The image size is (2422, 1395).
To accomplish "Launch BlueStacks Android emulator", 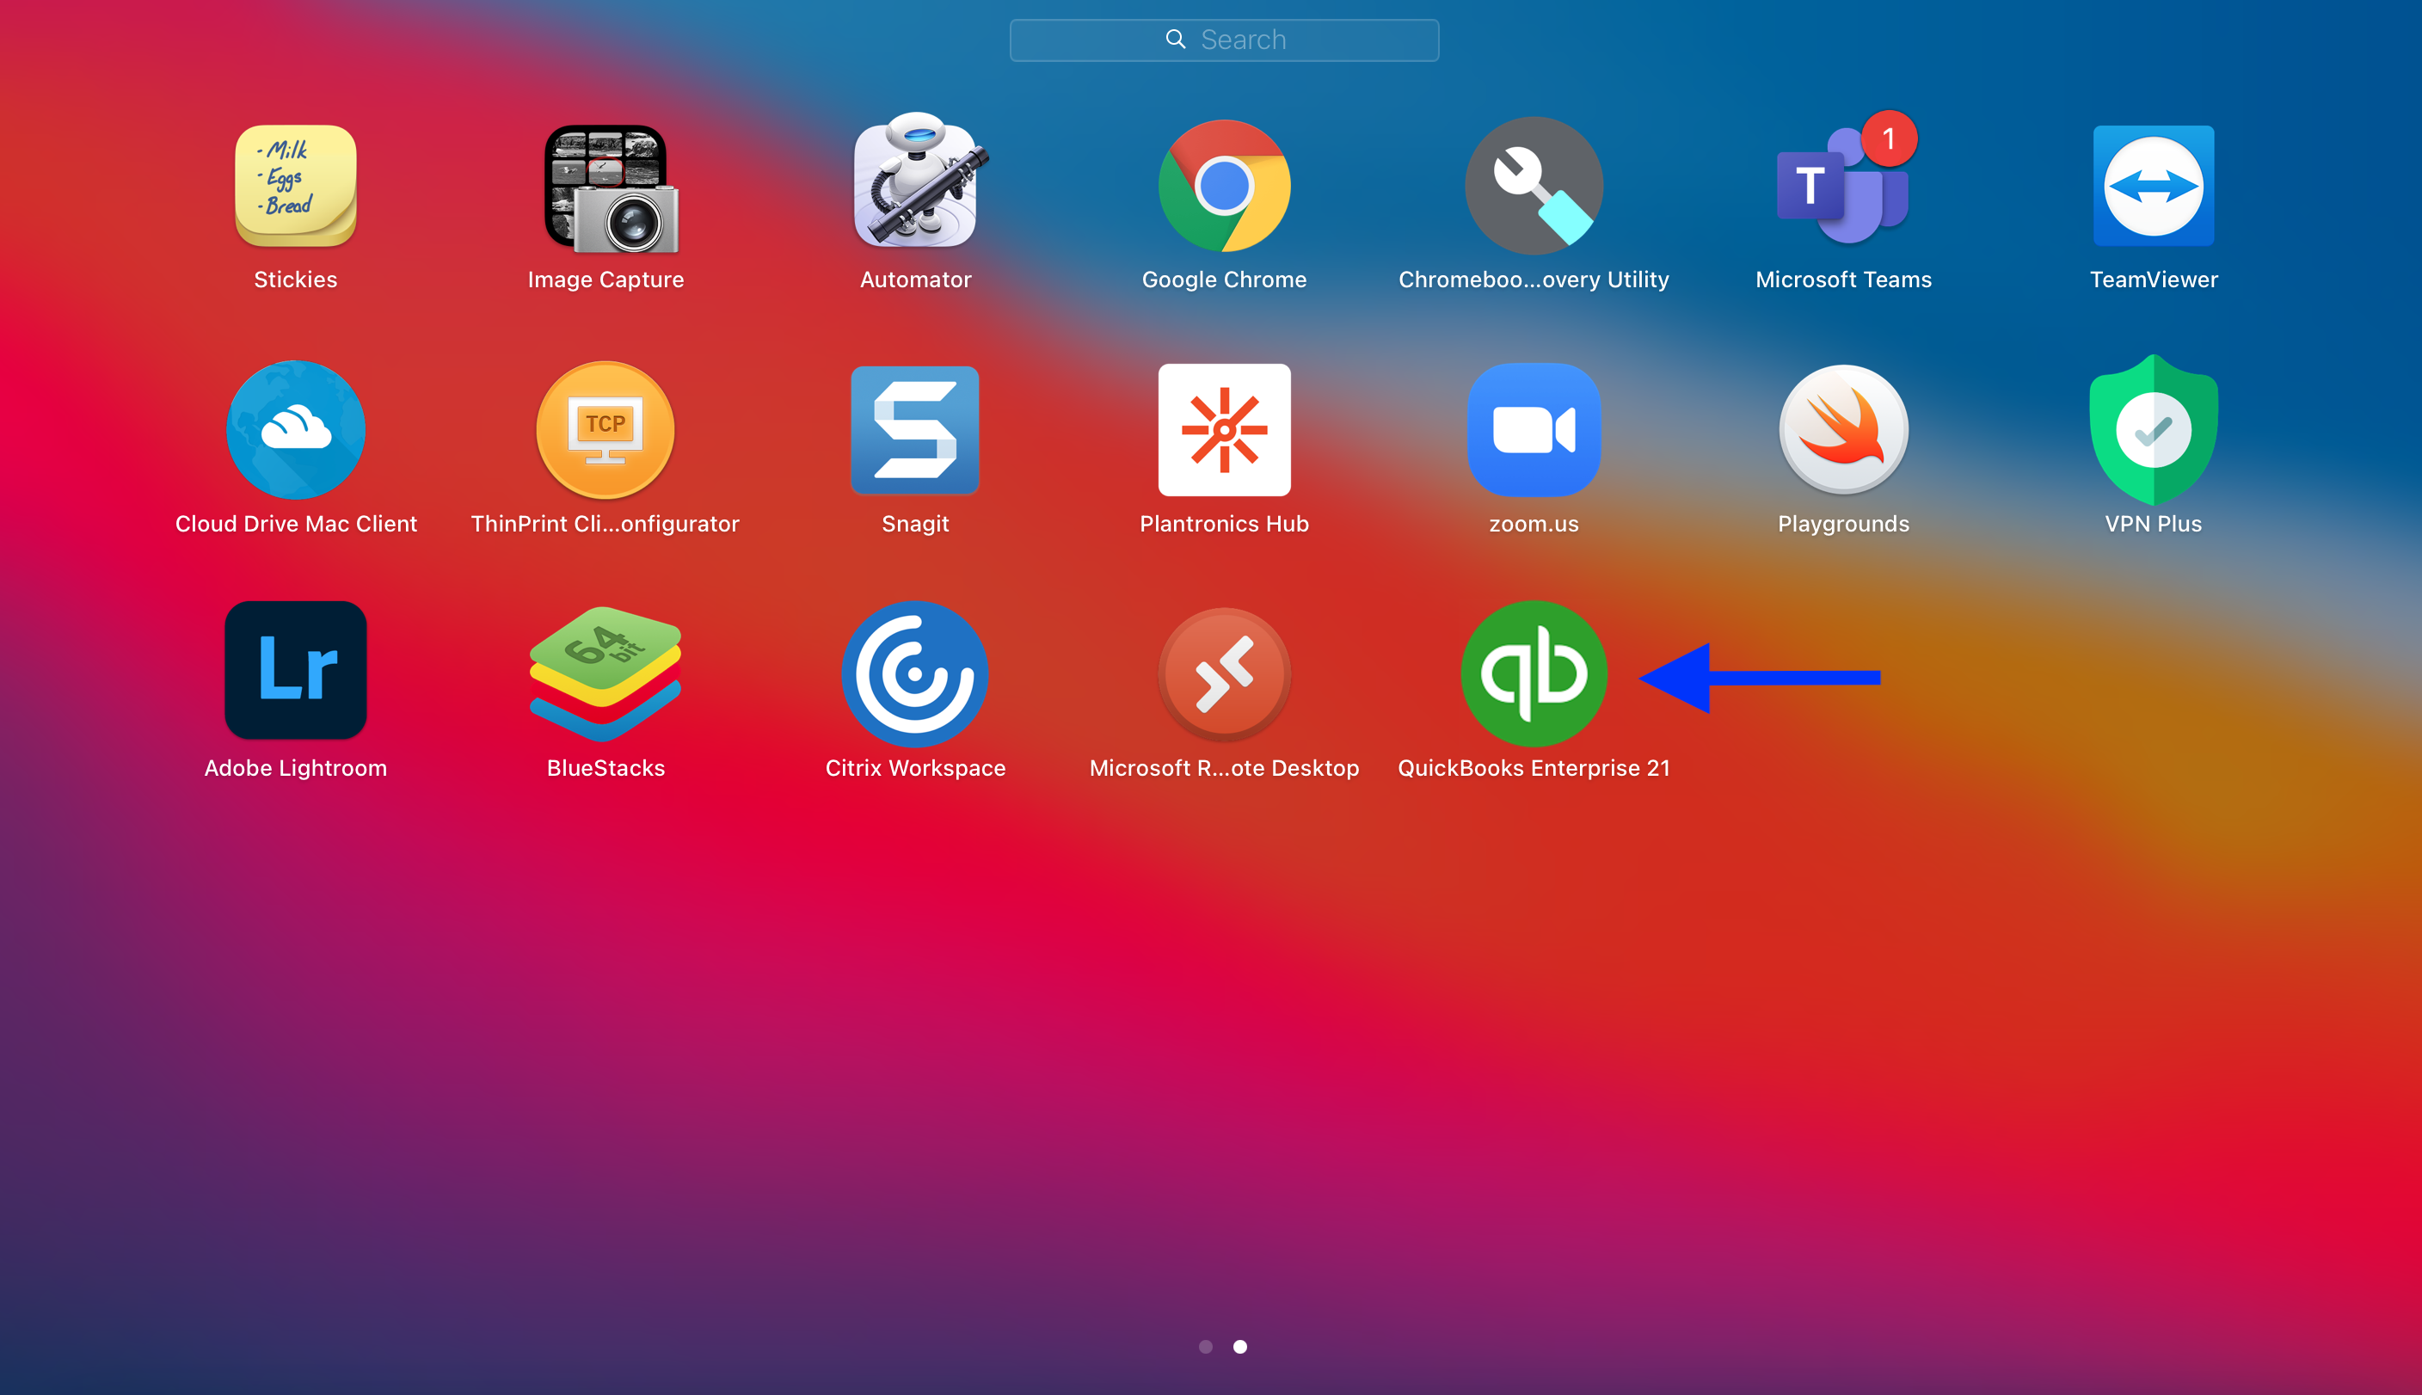I will 604,673.
